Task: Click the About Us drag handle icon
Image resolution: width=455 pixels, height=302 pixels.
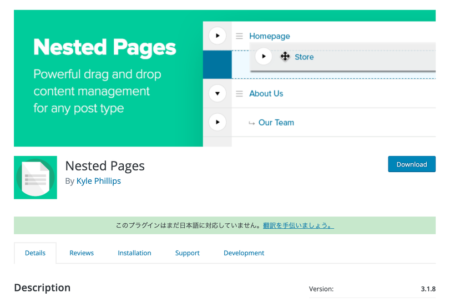Action: 239,93
